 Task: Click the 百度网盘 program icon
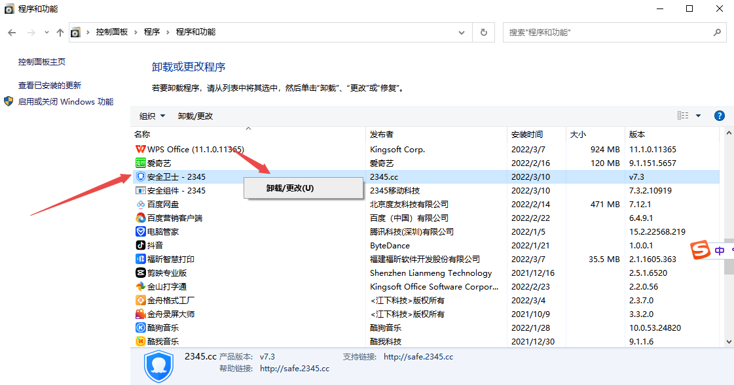140,205
